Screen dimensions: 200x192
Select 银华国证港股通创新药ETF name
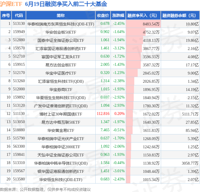coord(61,171)
